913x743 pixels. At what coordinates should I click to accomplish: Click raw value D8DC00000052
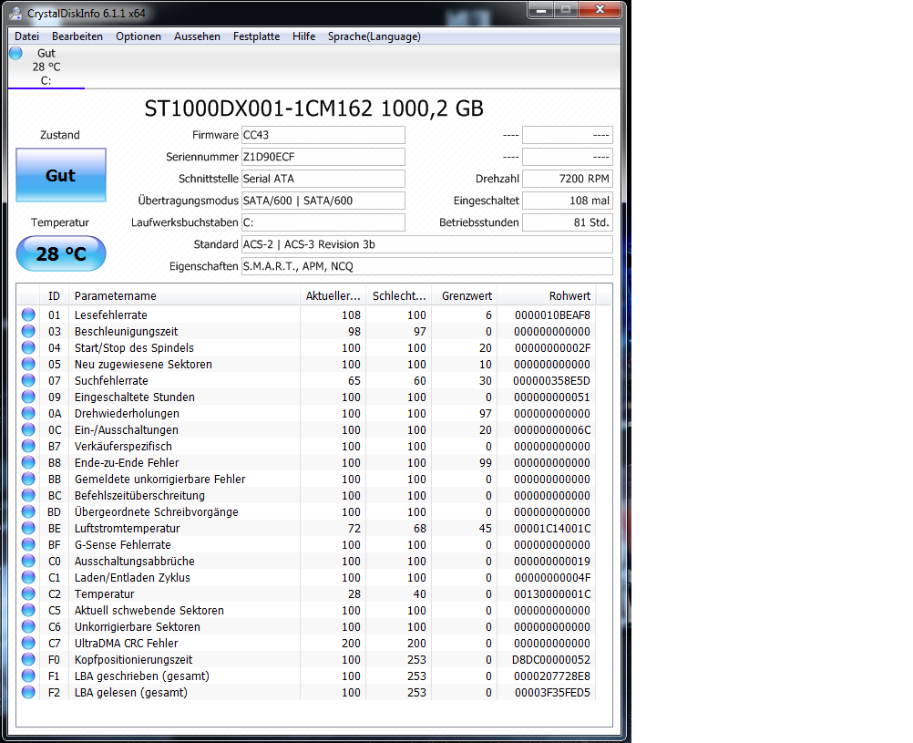coord(551,660)
